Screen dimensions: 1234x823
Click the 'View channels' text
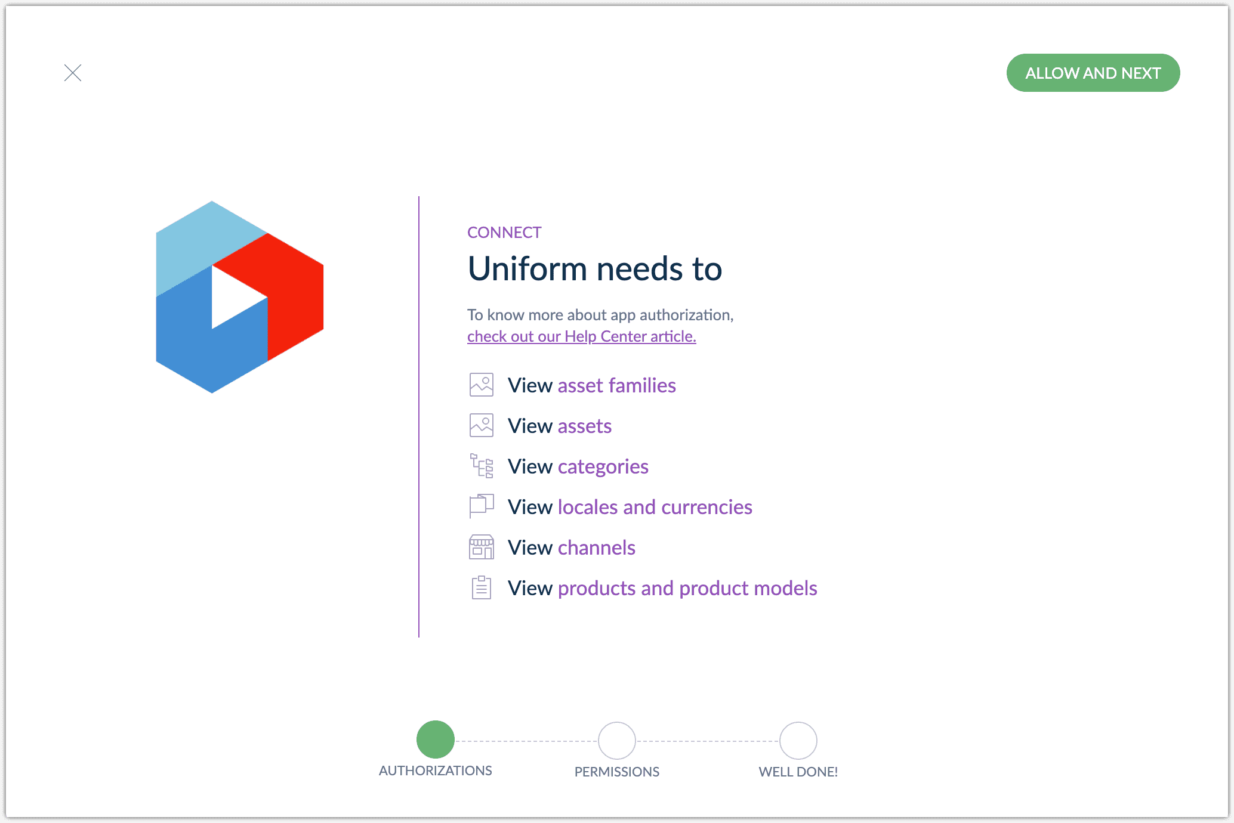point(572,547)
